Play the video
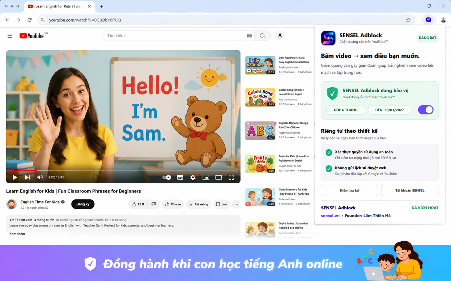451x281 pixels. tap(15, 177)
